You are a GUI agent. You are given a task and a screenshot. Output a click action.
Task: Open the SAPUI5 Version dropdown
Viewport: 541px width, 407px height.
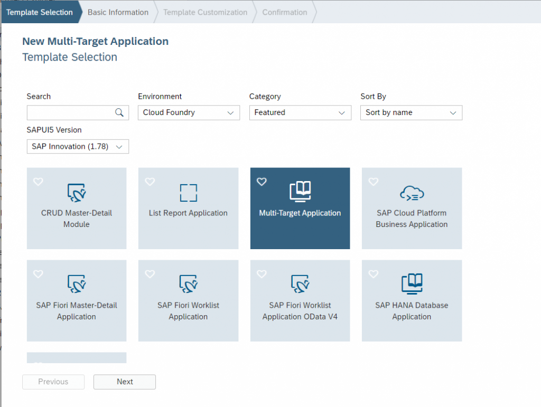[x=78, y=146]
